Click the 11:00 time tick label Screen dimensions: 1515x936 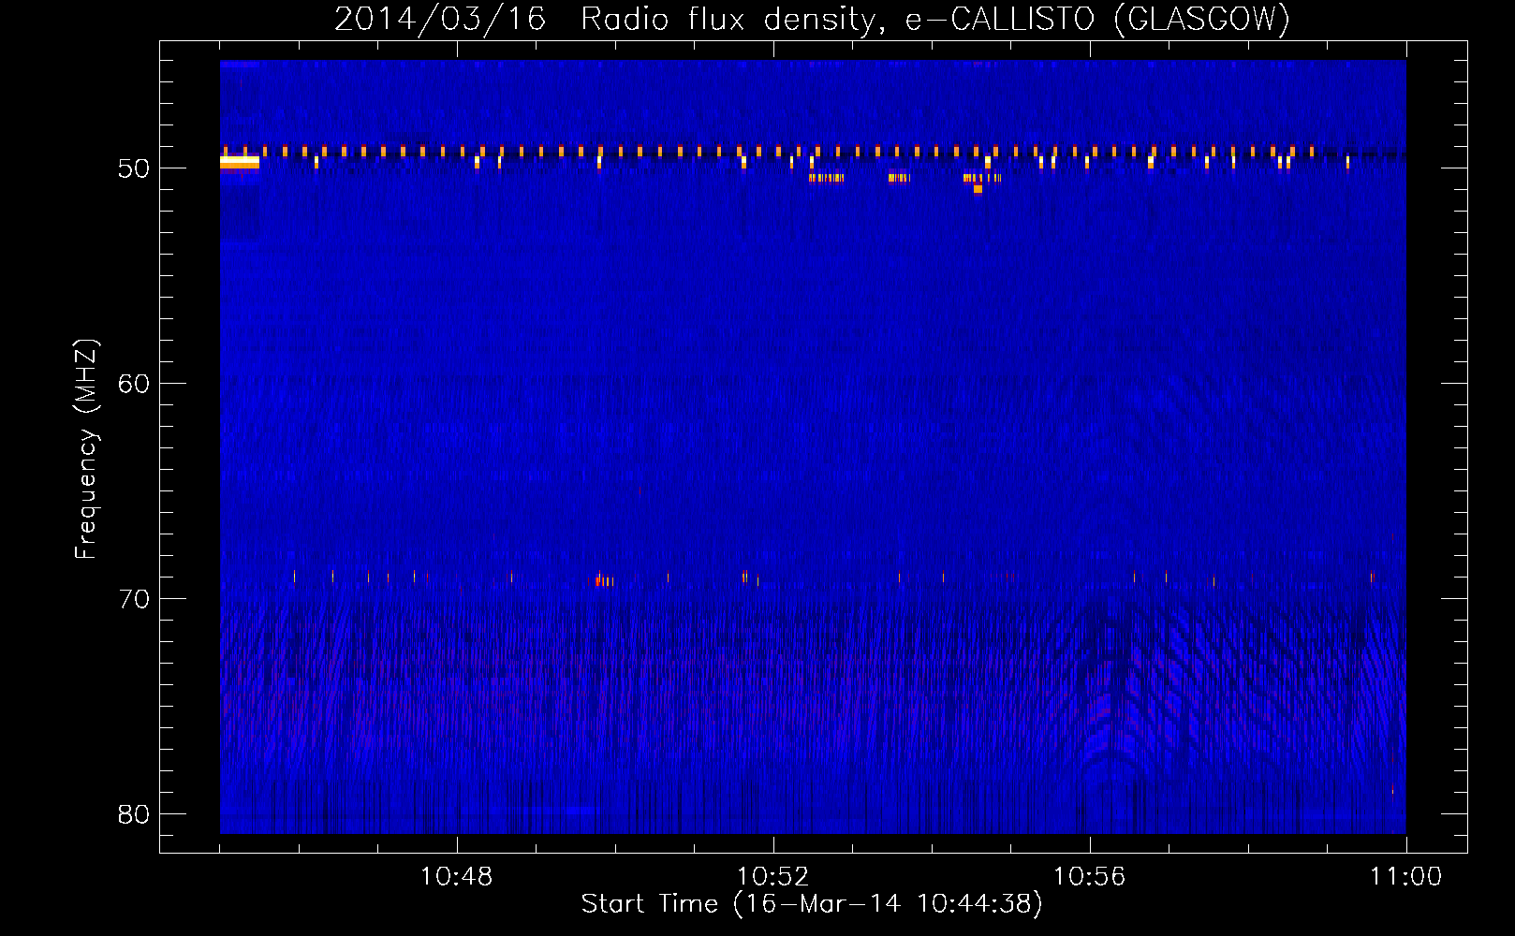coord(1406,877)
